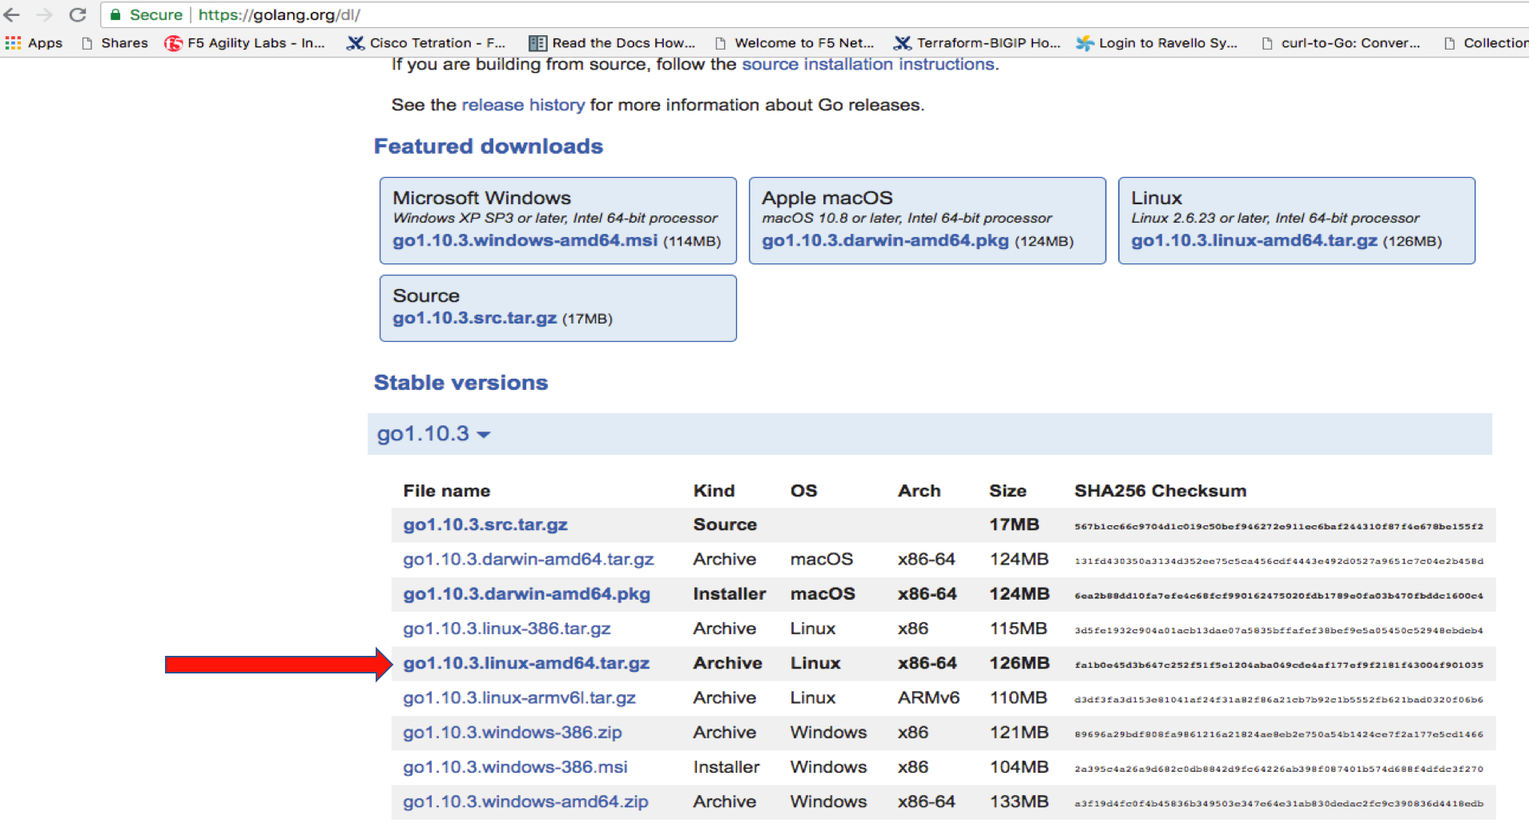Open the release history link

tap(523, 105)
